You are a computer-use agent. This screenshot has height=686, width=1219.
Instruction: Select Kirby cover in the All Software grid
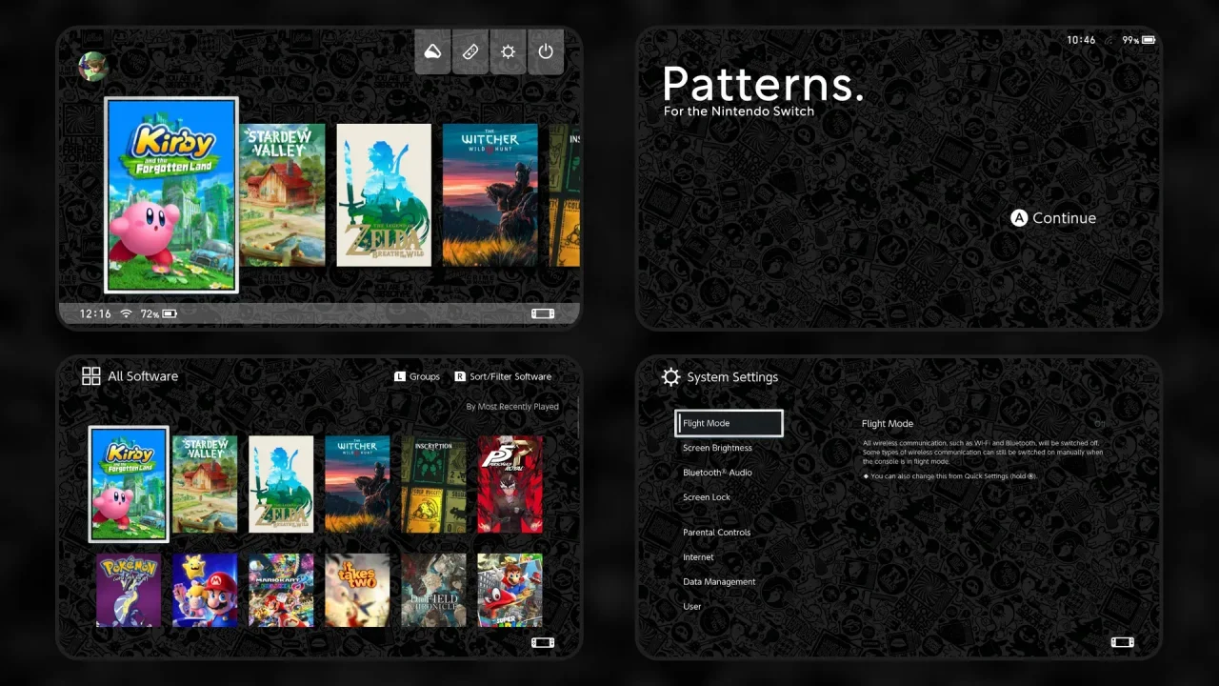point(129,484)
